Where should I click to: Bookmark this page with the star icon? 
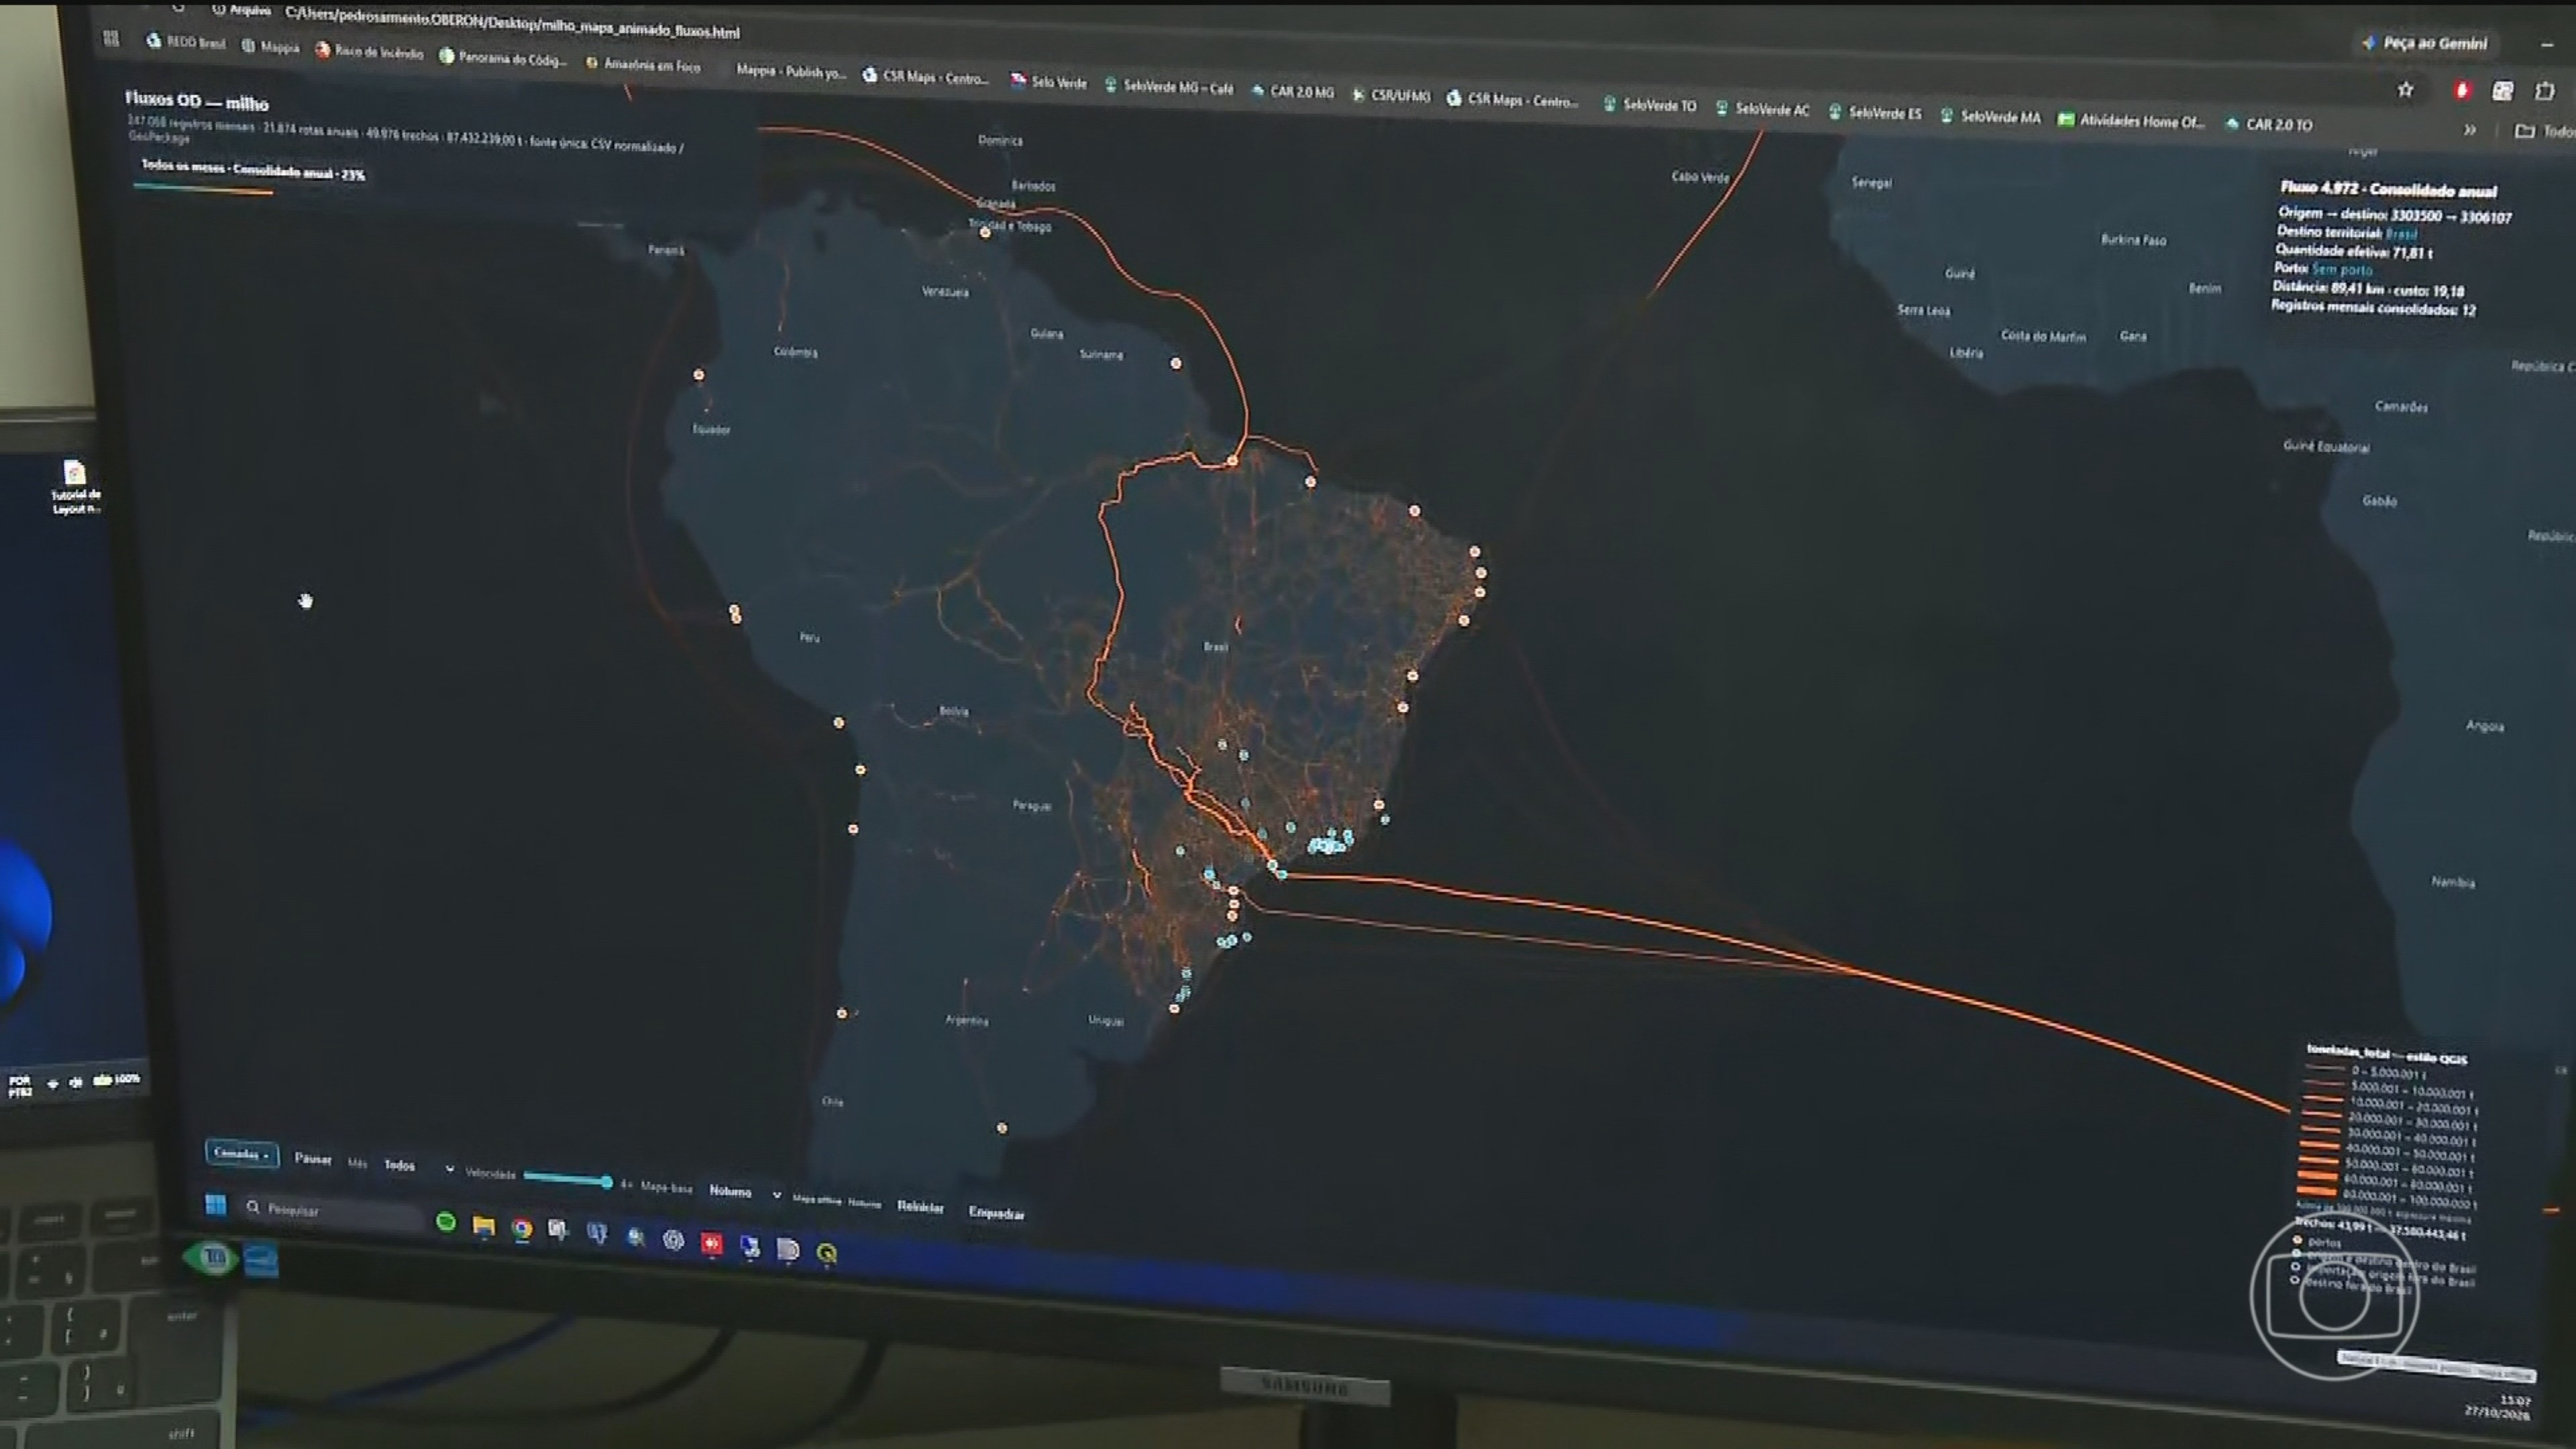pyautogui.click(x=2405, y=90)
